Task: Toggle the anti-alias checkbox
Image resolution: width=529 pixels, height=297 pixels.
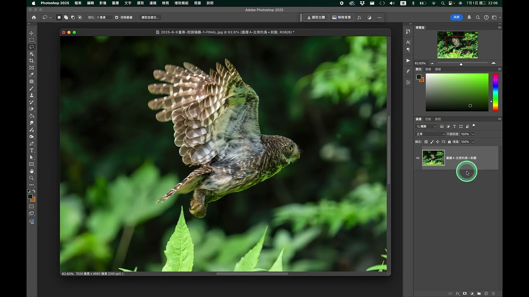Action: [117, 17]
